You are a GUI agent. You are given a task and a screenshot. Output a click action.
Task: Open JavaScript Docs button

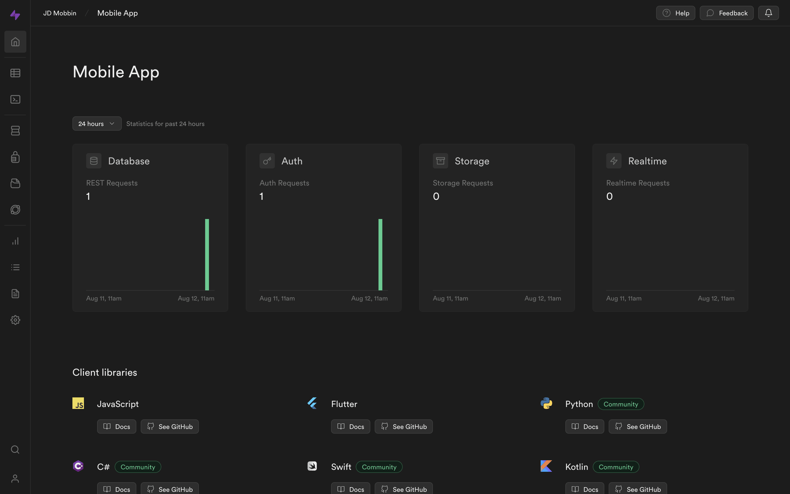click(x=117, y=426)
